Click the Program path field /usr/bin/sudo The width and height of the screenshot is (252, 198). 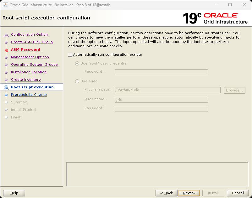(167, 90)
